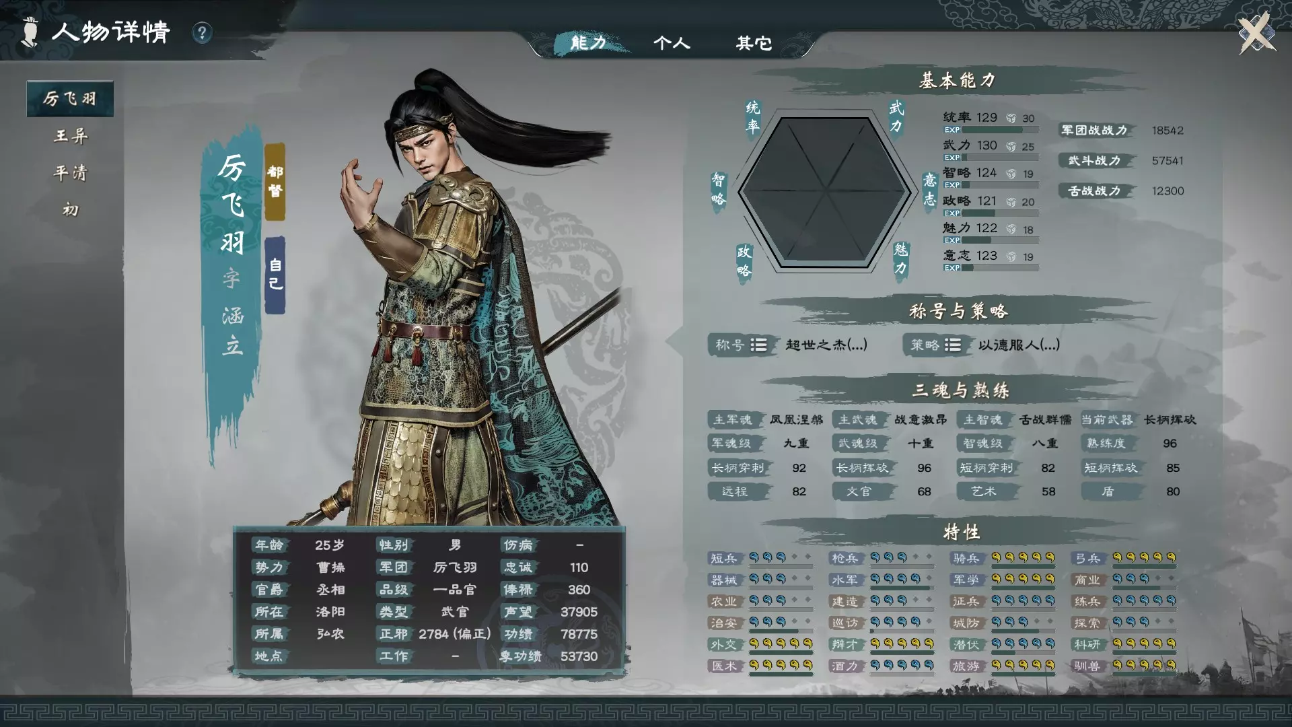Screen dimensions: 1292x727
Task: Open the help question mark icon
Action: [x=202, y=33]
